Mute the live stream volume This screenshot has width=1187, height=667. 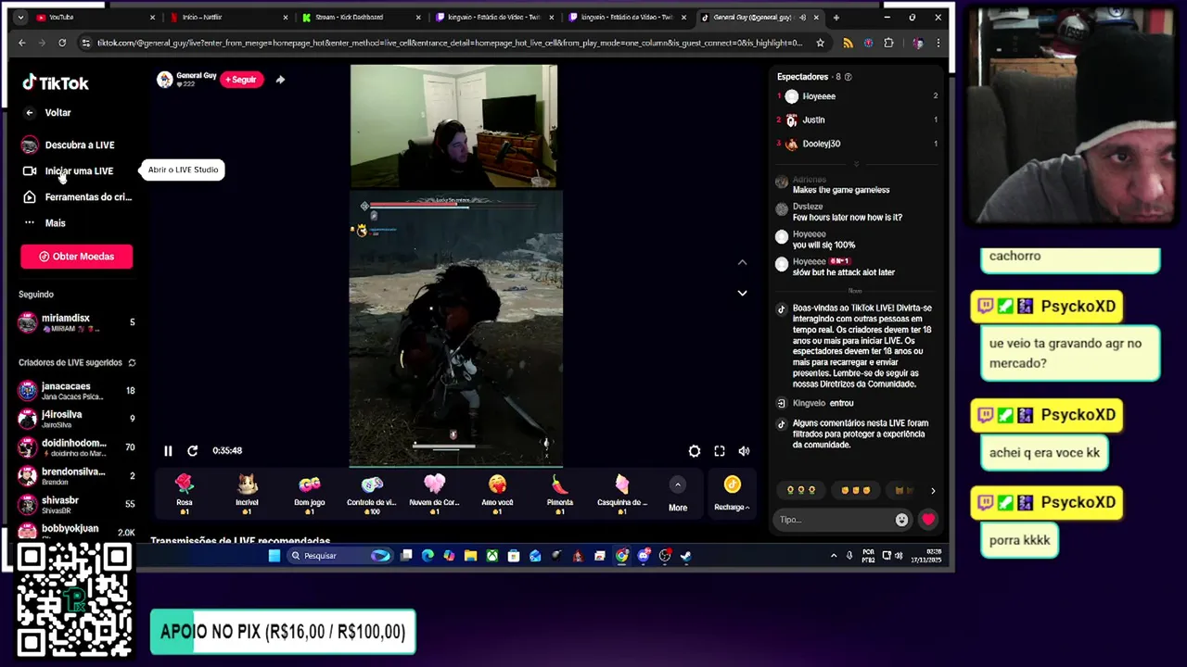744,451
